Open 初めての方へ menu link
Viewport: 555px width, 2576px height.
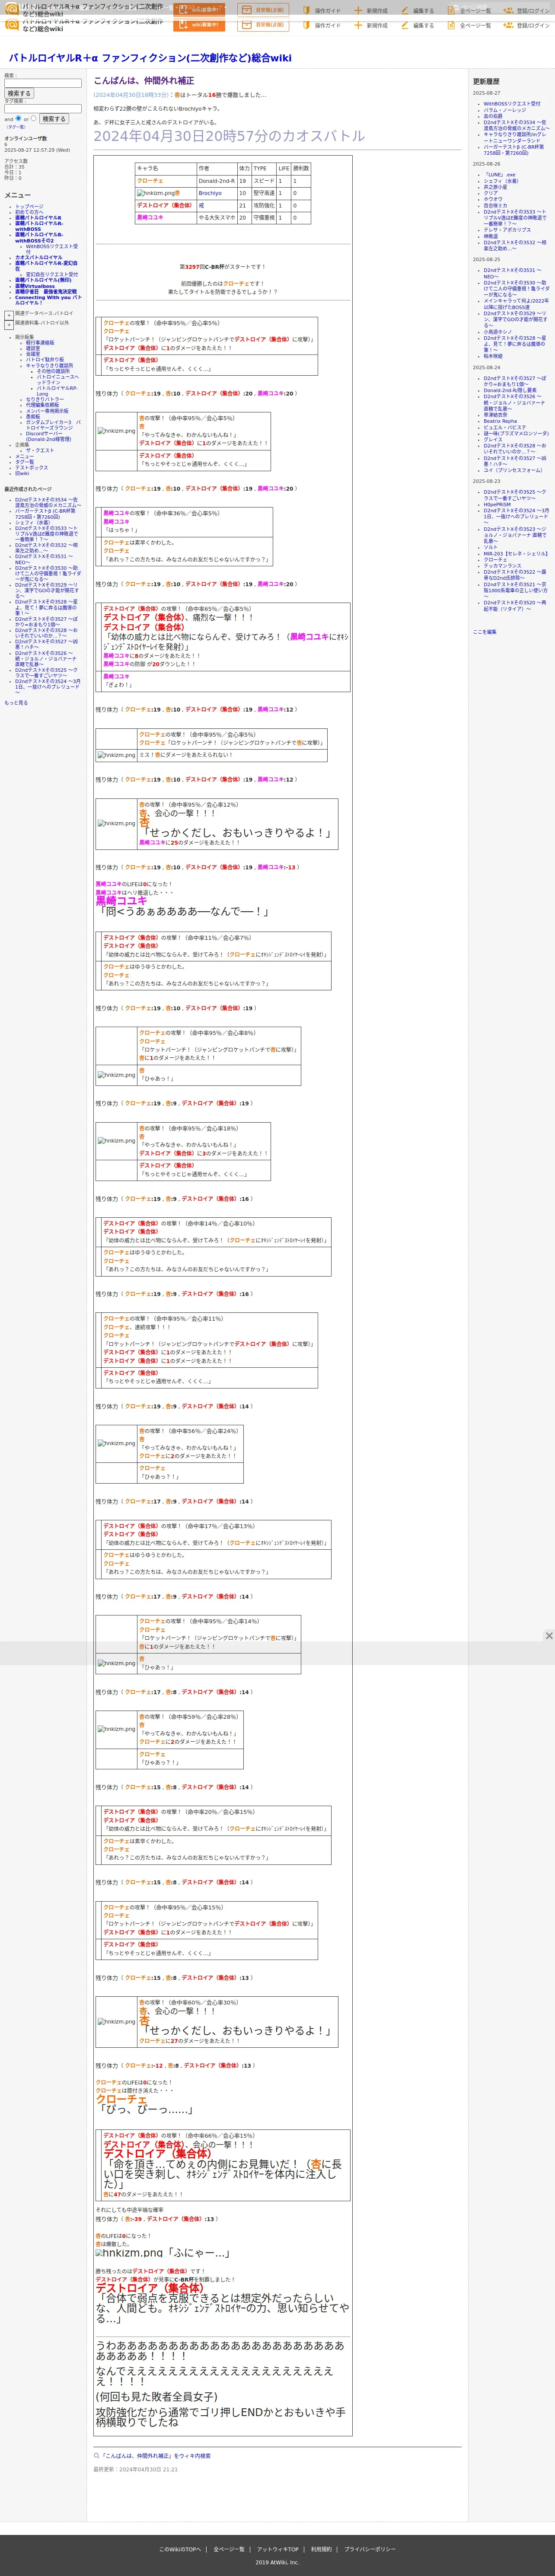pos(29,212)
